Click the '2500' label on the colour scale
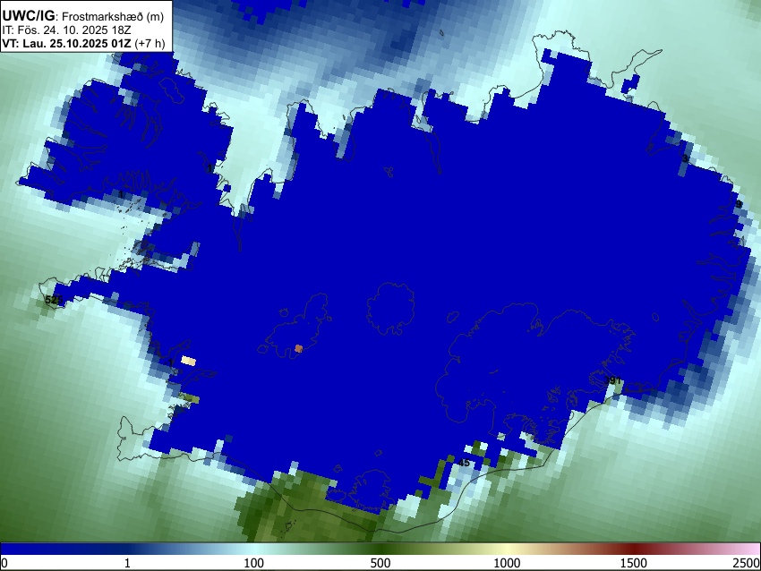 click(747, 563)
